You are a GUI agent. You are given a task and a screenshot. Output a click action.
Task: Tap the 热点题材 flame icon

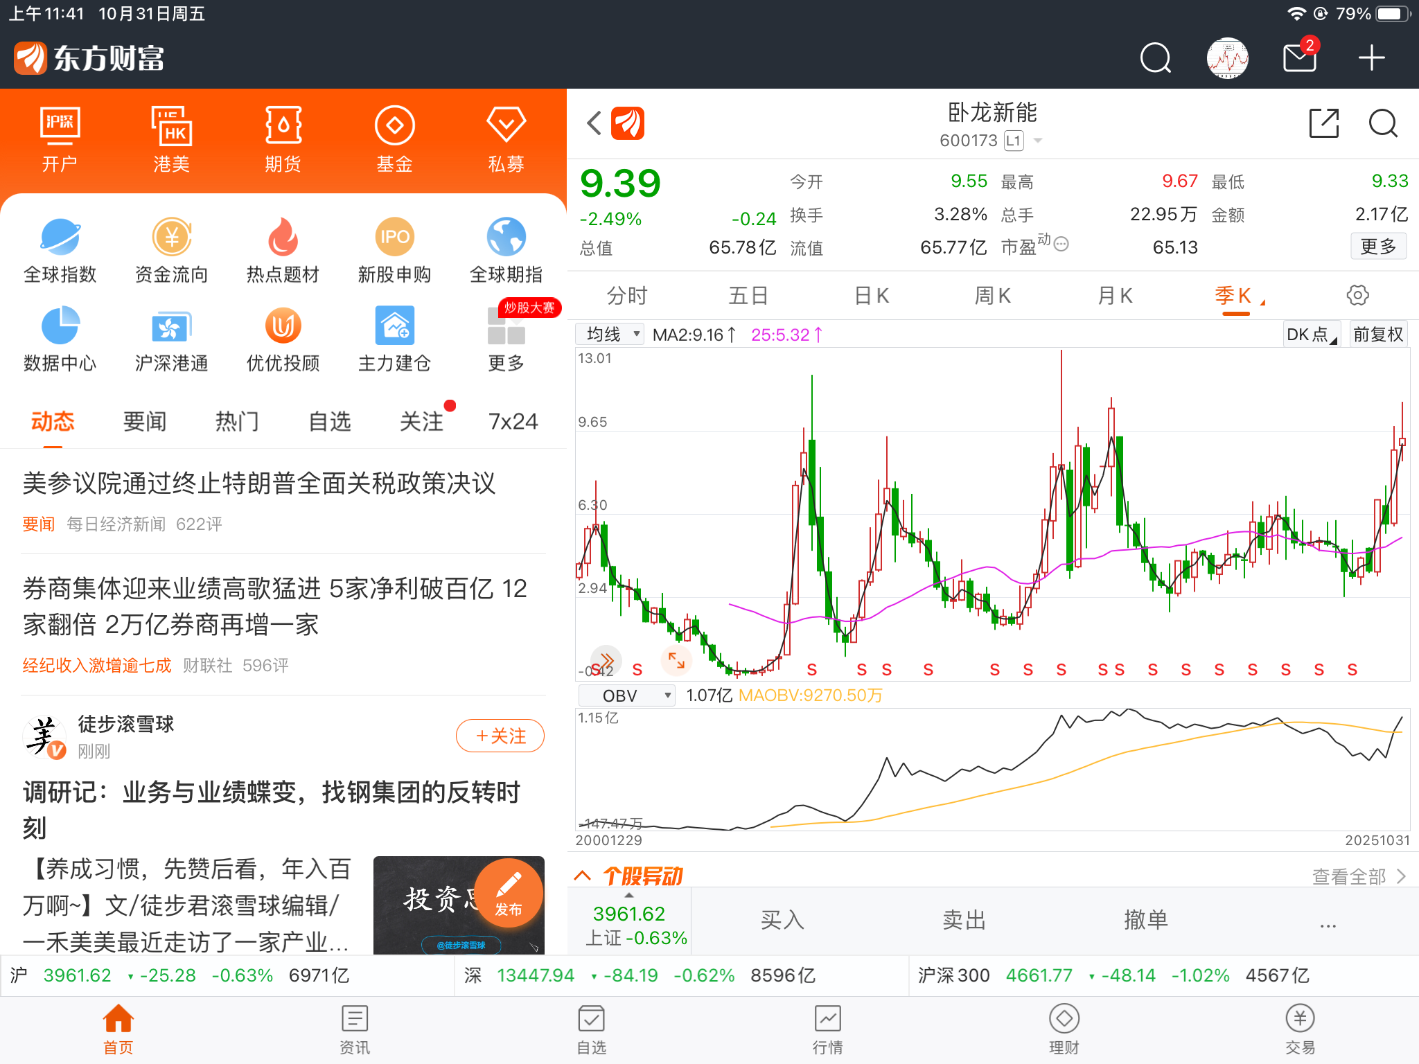283,238
